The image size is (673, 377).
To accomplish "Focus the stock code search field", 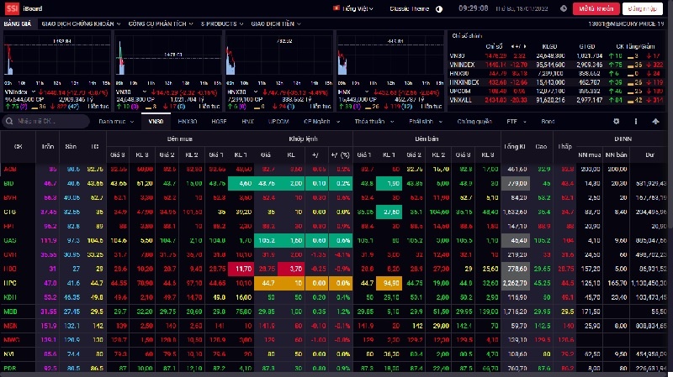I will pyautogui.click(x=46, y=122).
